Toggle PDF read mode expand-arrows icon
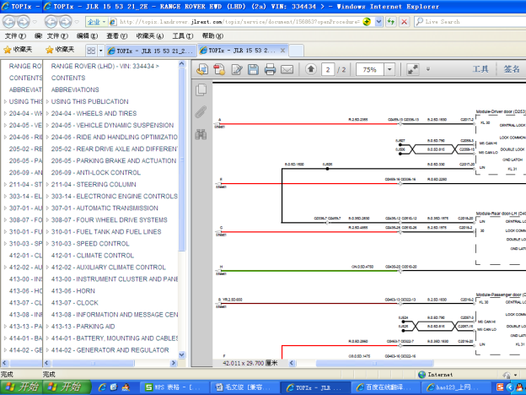The image size is (526, 395). click(412, 69)
